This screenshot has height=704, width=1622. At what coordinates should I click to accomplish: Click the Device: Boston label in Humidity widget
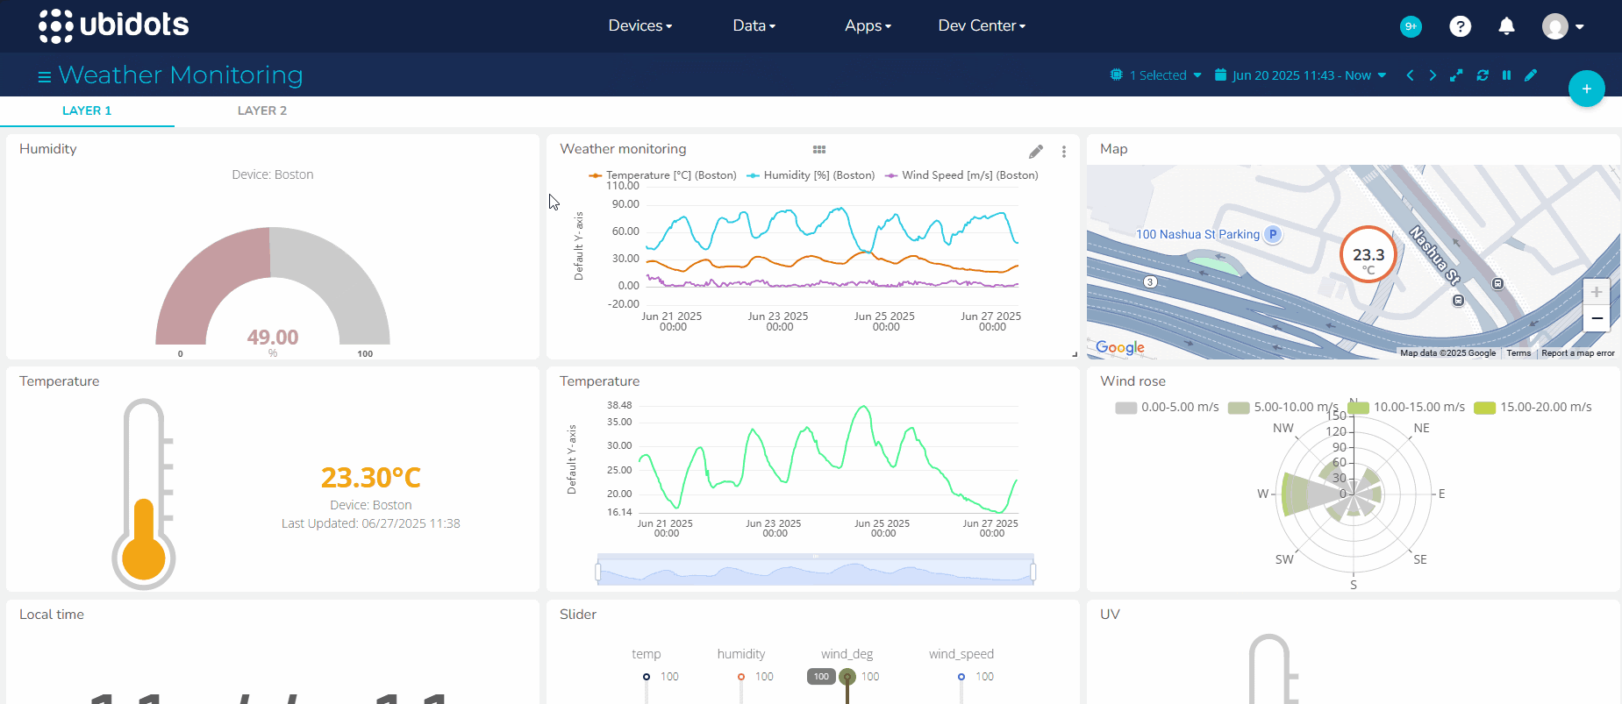point(273,174)
